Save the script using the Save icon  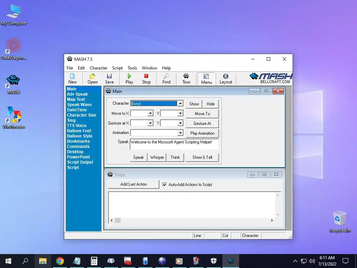[109, 79]
